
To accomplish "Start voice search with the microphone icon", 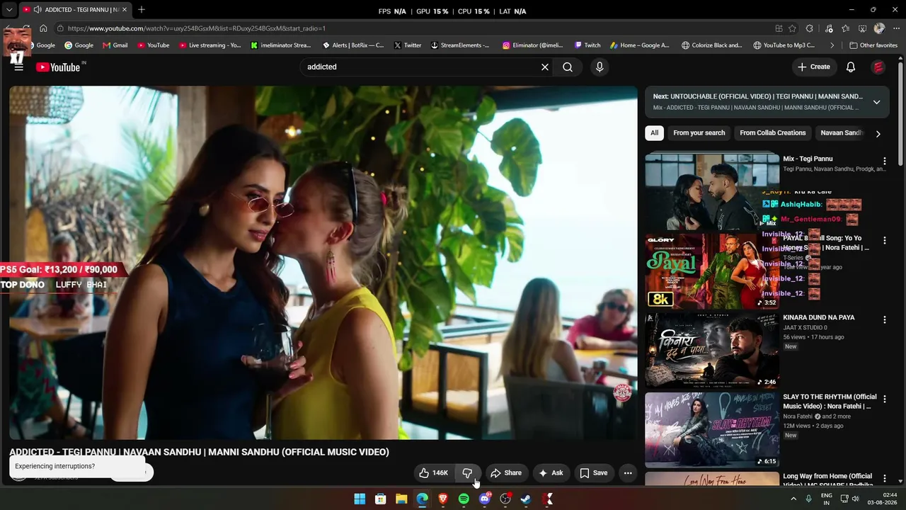I will [x=600, y=67].
